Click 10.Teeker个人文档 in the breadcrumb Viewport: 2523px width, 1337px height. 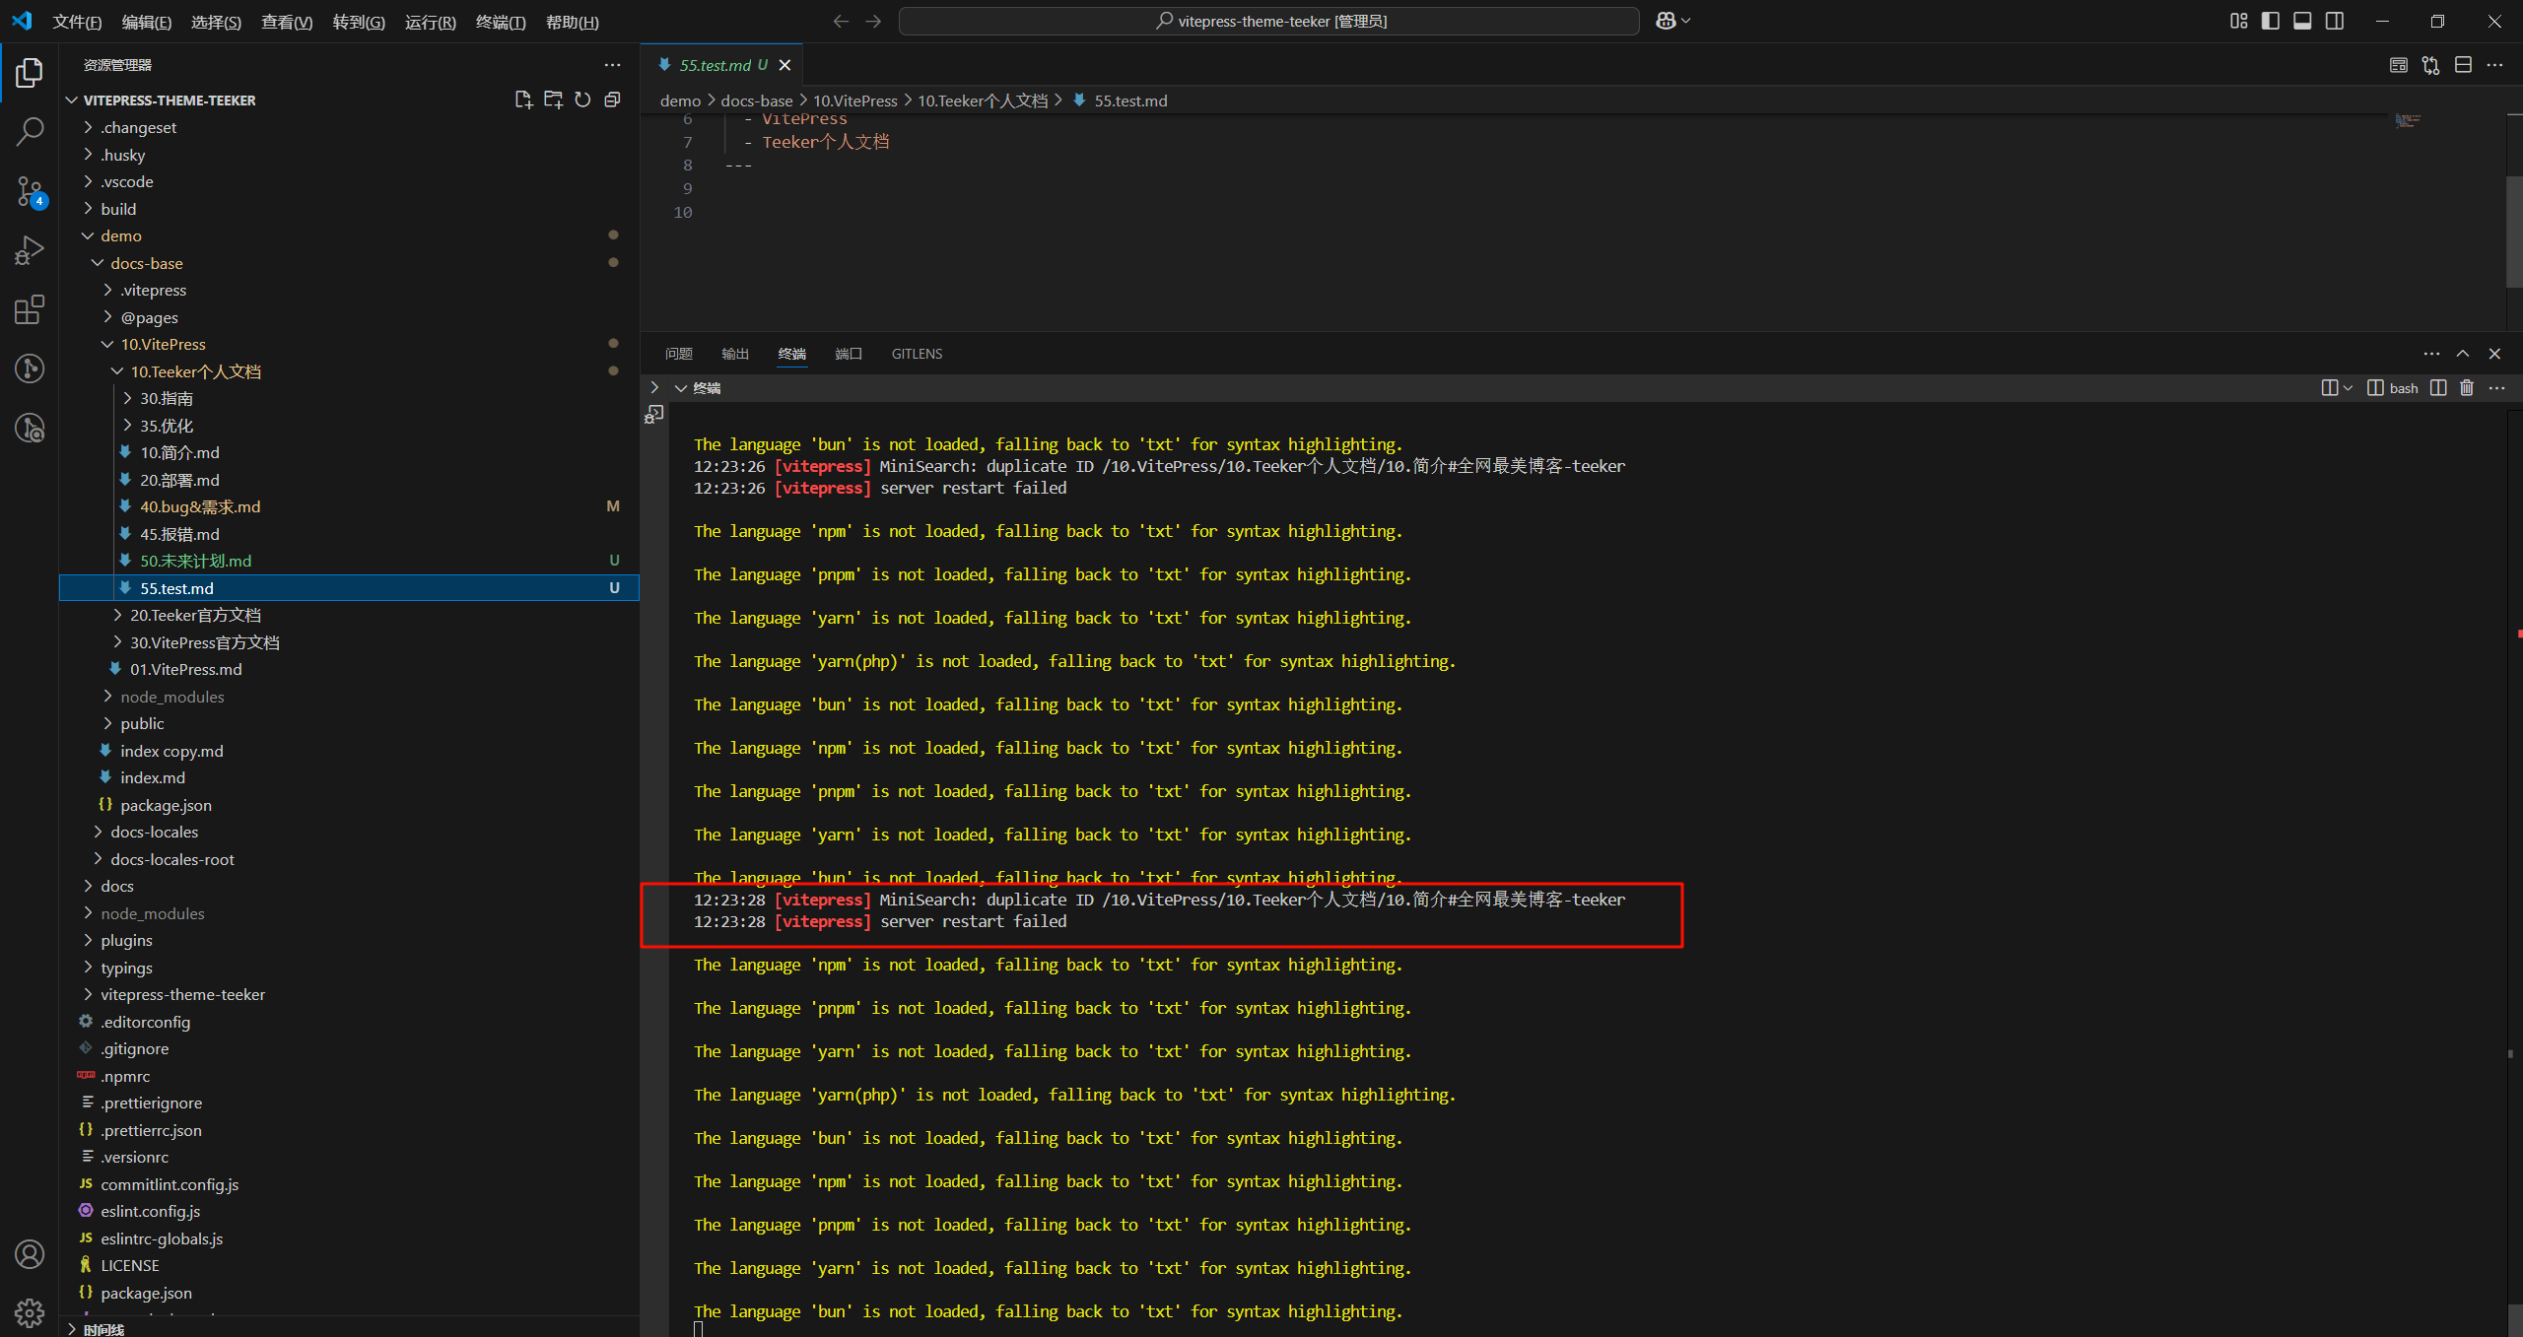pyautogui.click(x=983, y=100)
